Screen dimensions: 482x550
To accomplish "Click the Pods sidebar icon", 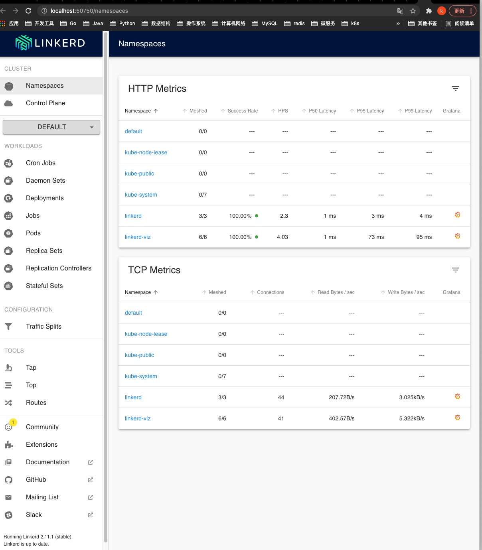I will [x=8, y=233].
